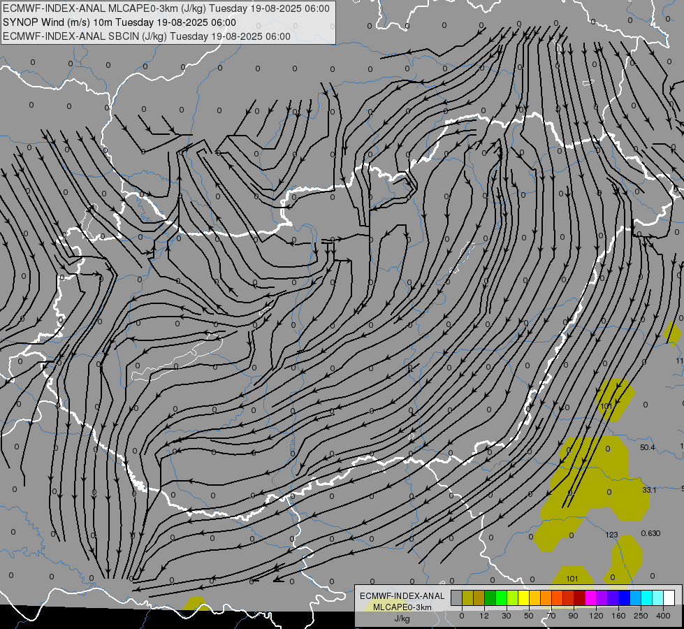Click the 0.630 map value
This screenshot has height=629, width=684.
click(651, 533)
